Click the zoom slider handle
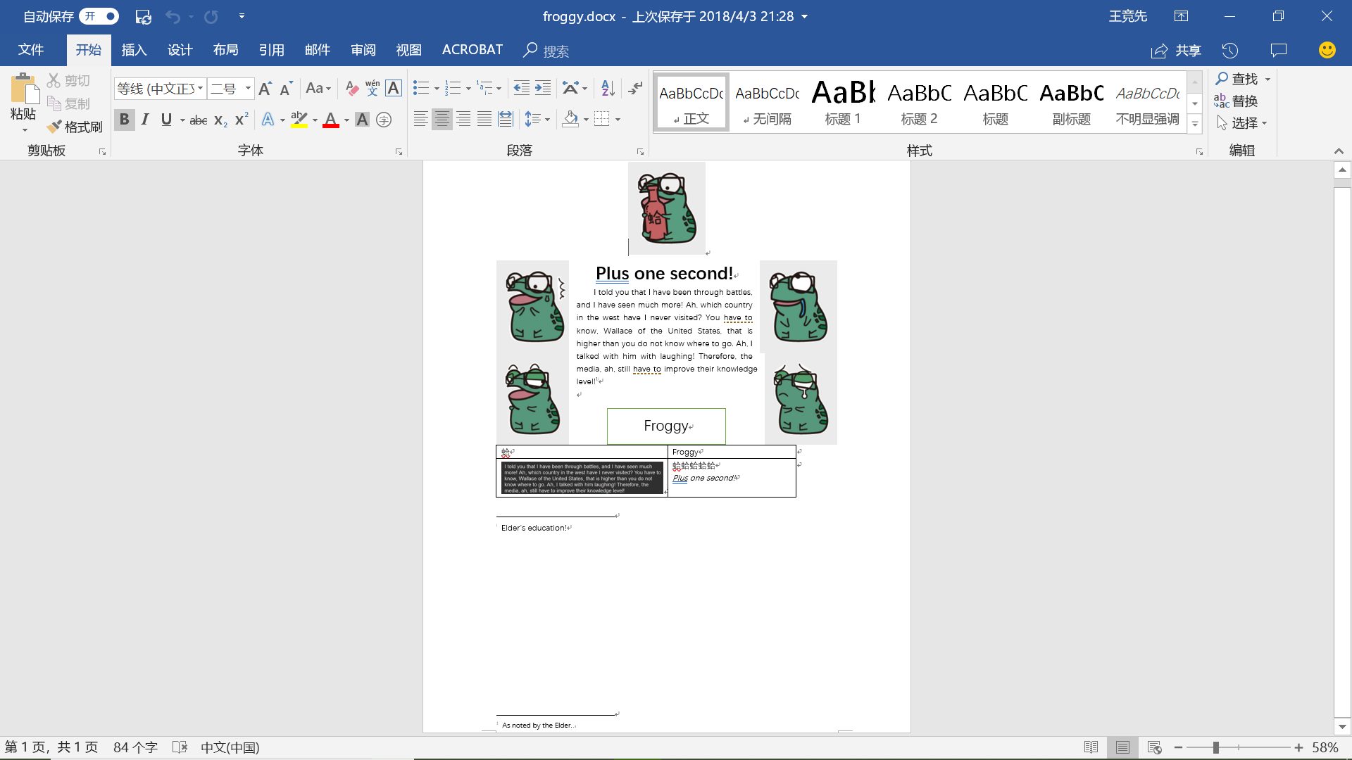Image resolution: width=1352 pixels, height=760 pixels. point(1215,747)
